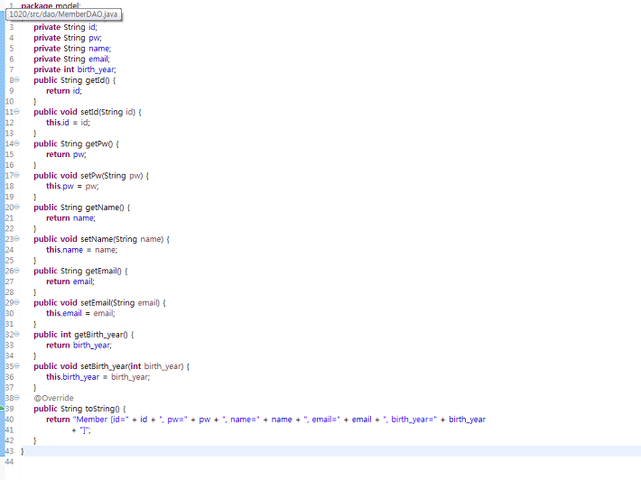This screenshot has width=641, height=480.
Task: Click the ", birth_year=" string literal
Action: click(410, 420)
